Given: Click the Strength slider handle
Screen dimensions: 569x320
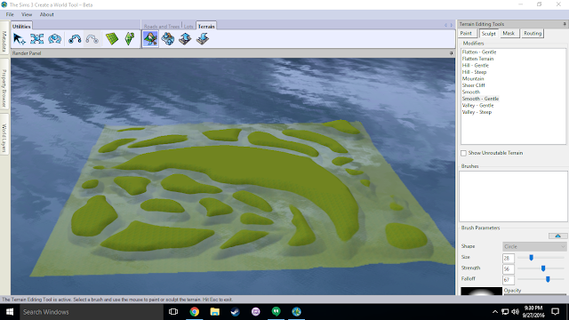Looking at the screenshot, I should (x=543, y=268).
